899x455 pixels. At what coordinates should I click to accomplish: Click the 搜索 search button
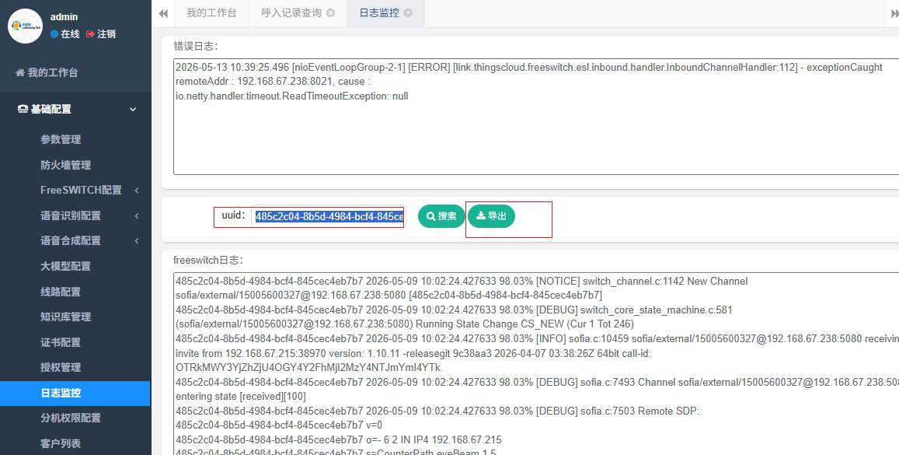[441, 216]
